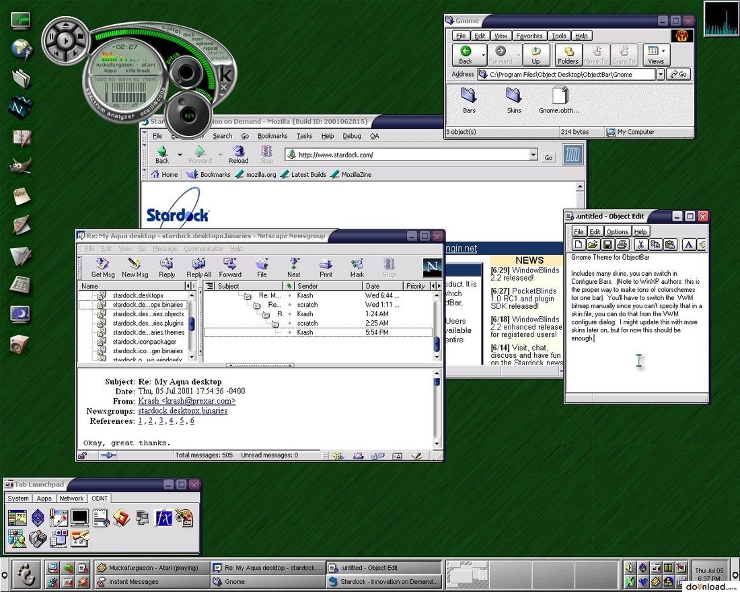Click Get Msg in Netscape Newsgroup toolbar
This screenshot has width=740, height=592.
[102, 268]
